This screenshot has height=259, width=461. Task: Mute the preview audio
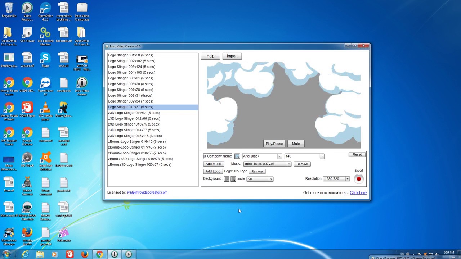[x=296, y=144]
